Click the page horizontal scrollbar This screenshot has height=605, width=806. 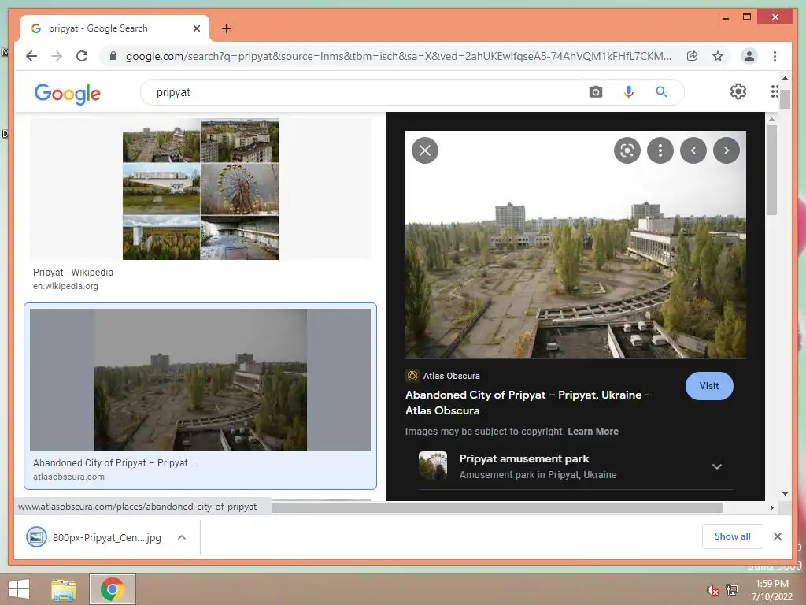[x=497, y=508]
